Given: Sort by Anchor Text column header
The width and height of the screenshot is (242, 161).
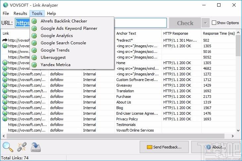Looking at the screenshot, I should tap(138, 33).
